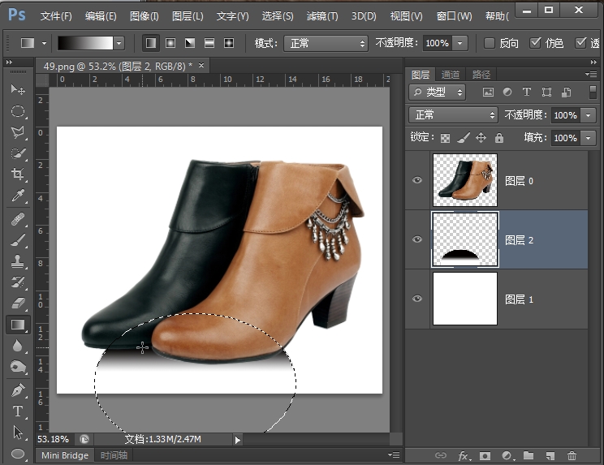Pick the Crop tool
This screenshot has width=604, height=465.
point(17,174)
